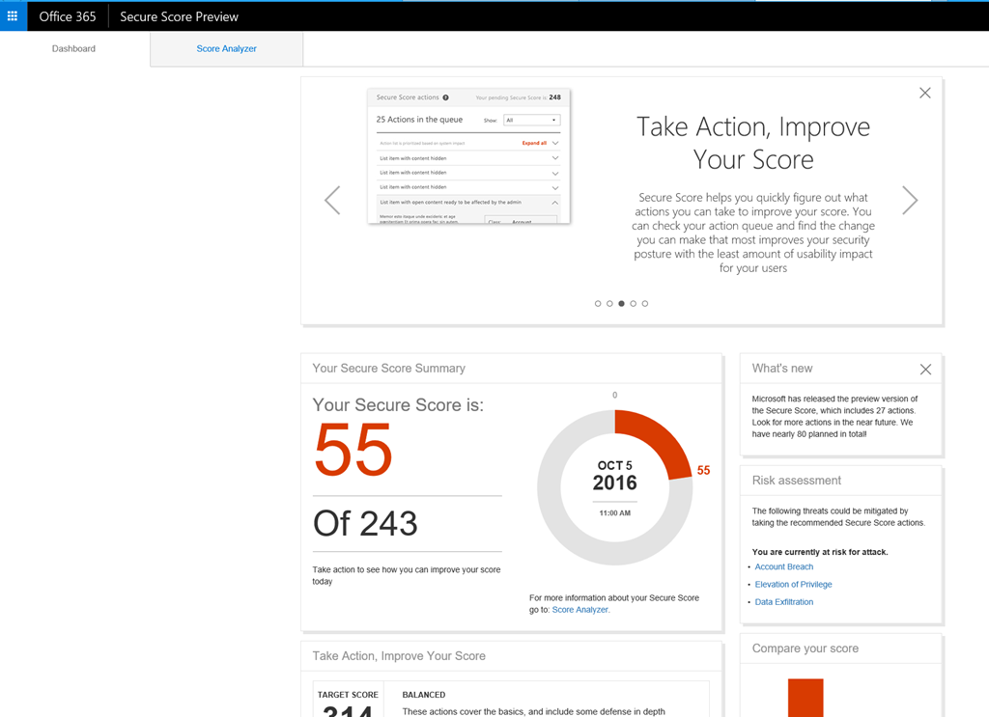Select the fifth carousel dot
The image size is (989, 717).
click(x=645, y=304)
